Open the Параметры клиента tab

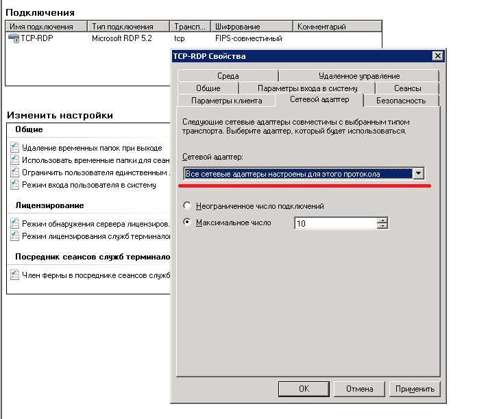[226, 101]
